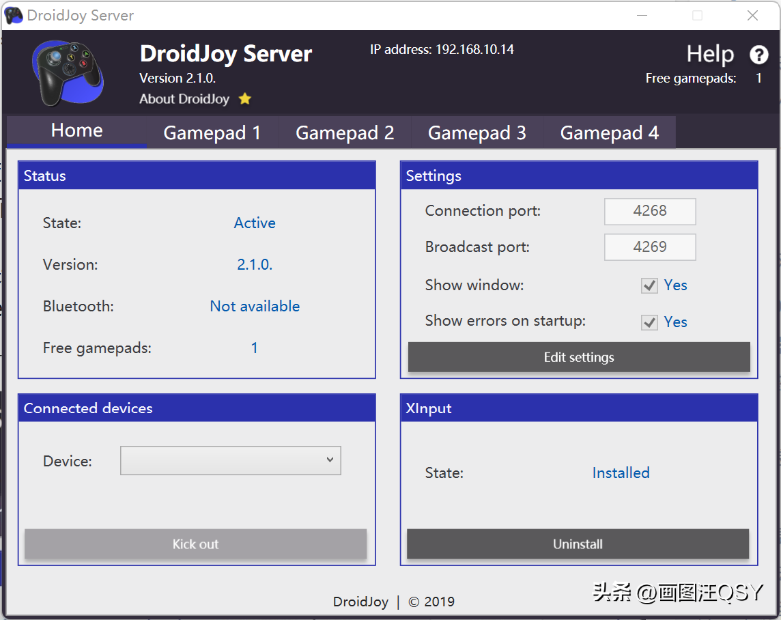Click Yes label beside Show errors on startup
The image size is (781, 620).
675,322
